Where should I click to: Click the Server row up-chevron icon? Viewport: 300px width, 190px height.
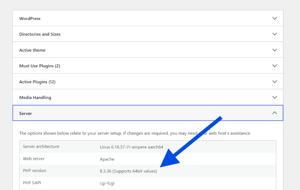pos(275,113)
